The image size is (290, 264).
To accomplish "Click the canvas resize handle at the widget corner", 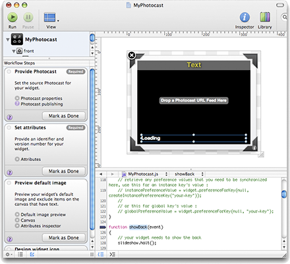I will pos(261,154).
